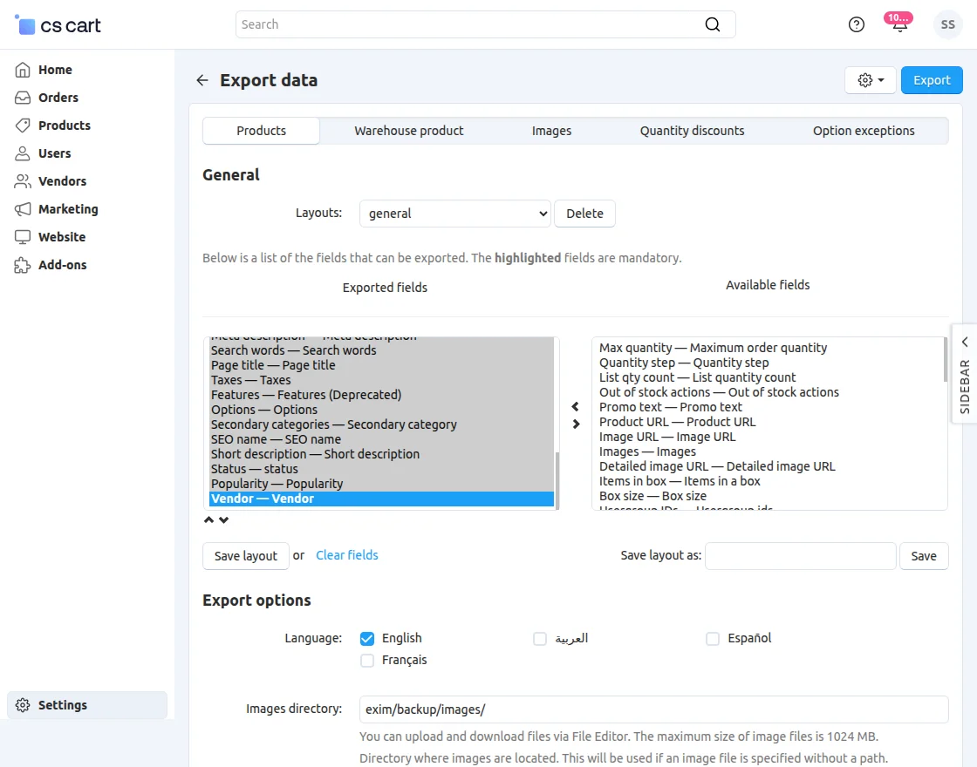Go to the Marketing section

tap(67, 208)
